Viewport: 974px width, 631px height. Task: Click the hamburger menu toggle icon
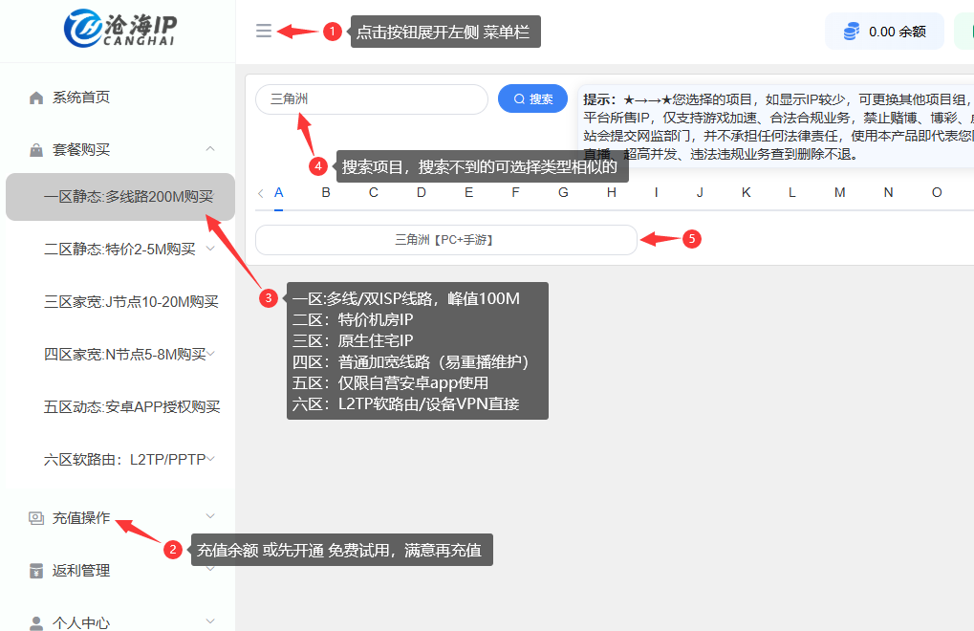(263, 30)
